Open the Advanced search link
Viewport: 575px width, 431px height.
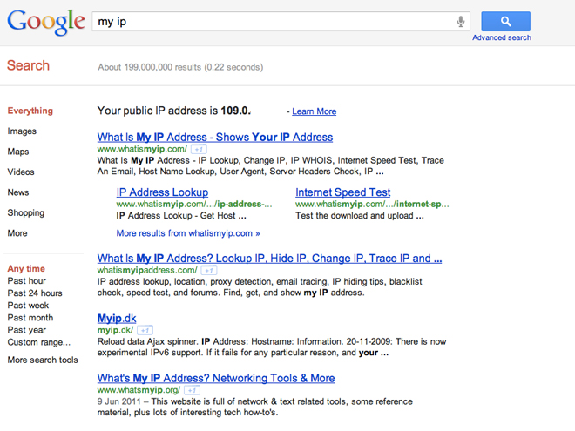(501, 37)
